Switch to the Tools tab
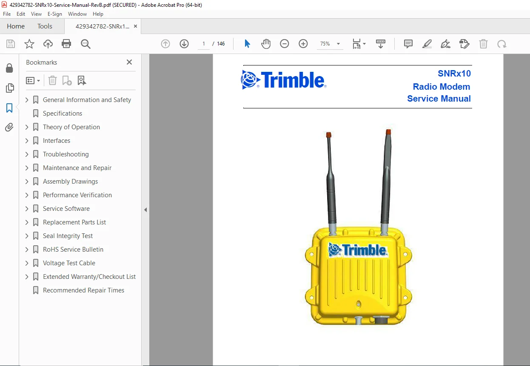Image resolution: width=530 pixels, height=366 pixels. click(45, 26)
